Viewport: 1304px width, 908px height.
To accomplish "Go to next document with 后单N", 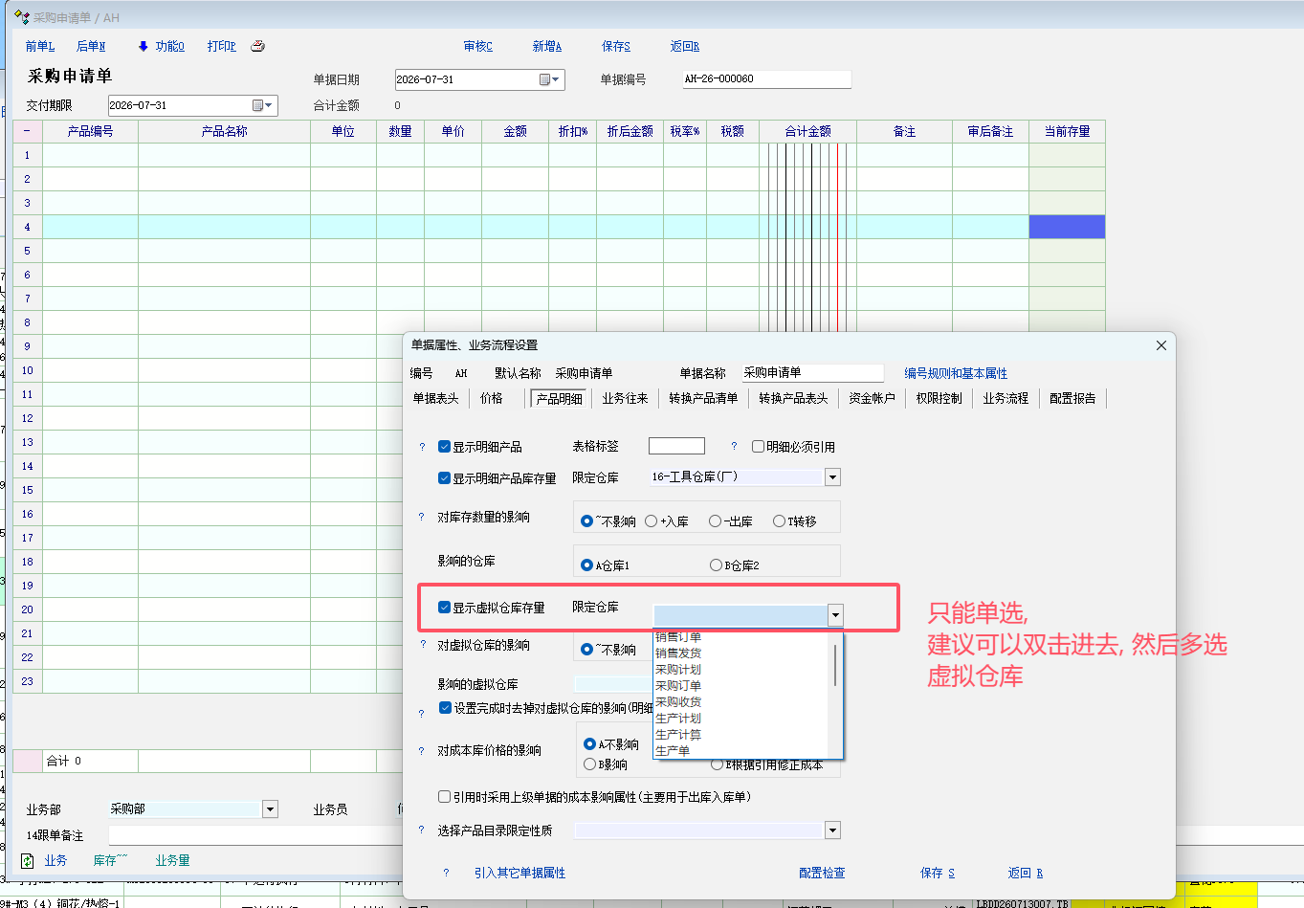I will click(x=91, y=46).
